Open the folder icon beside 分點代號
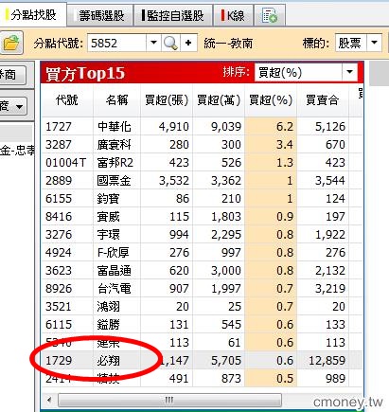The image size is (389, 412). point(11,43)
